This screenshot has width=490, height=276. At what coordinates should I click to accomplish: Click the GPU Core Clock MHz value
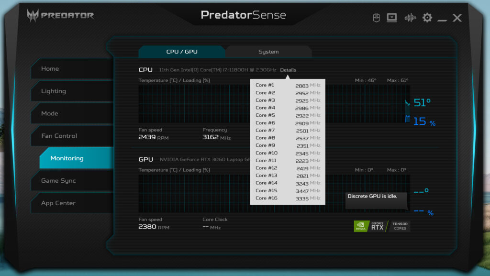tap(212, 227)
